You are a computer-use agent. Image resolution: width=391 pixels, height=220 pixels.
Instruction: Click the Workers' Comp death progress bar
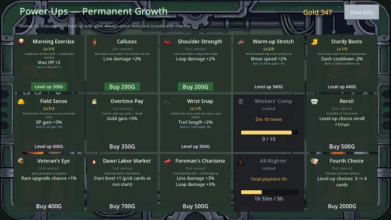coord(269,133)
